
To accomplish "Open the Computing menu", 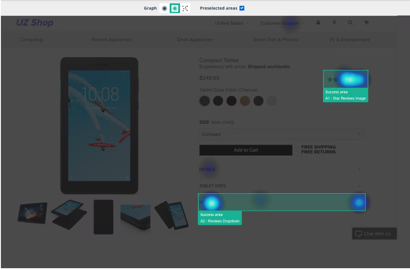I will pyautogui.click(x=31, y=40).
